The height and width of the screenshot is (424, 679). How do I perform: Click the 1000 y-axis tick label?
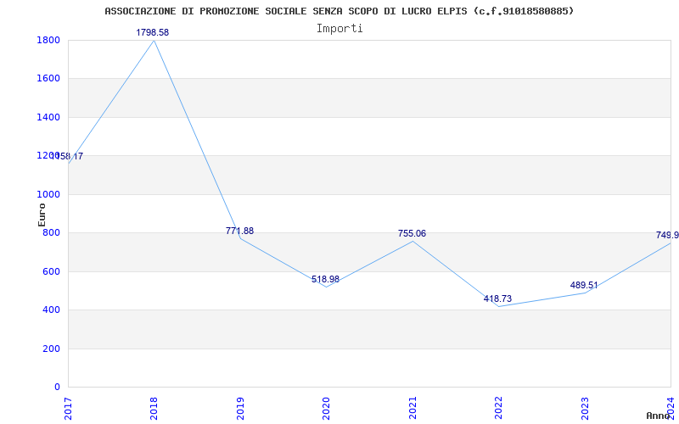click(48, 194)
